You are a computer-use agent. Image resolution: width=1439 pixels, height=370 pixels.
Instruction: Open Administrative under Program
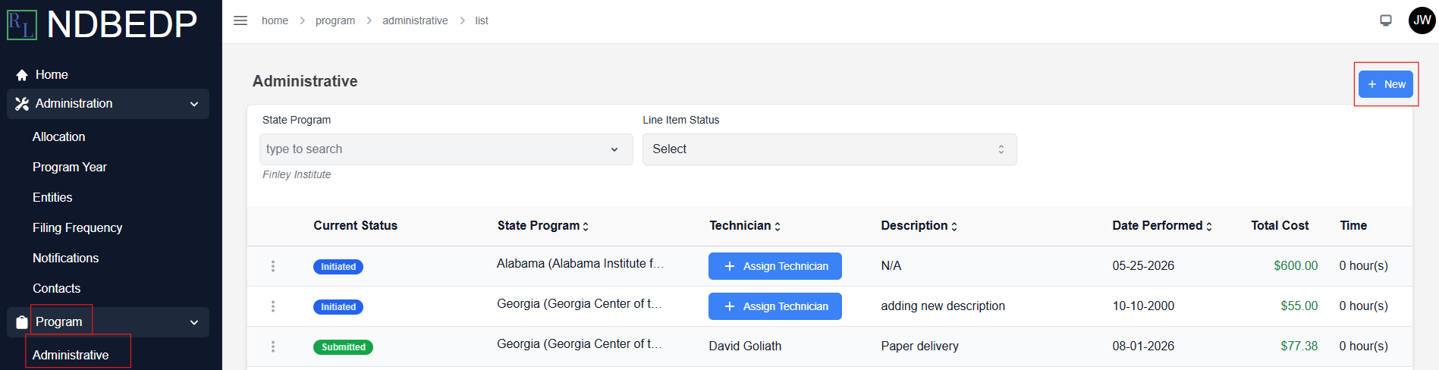click(71, 355)
